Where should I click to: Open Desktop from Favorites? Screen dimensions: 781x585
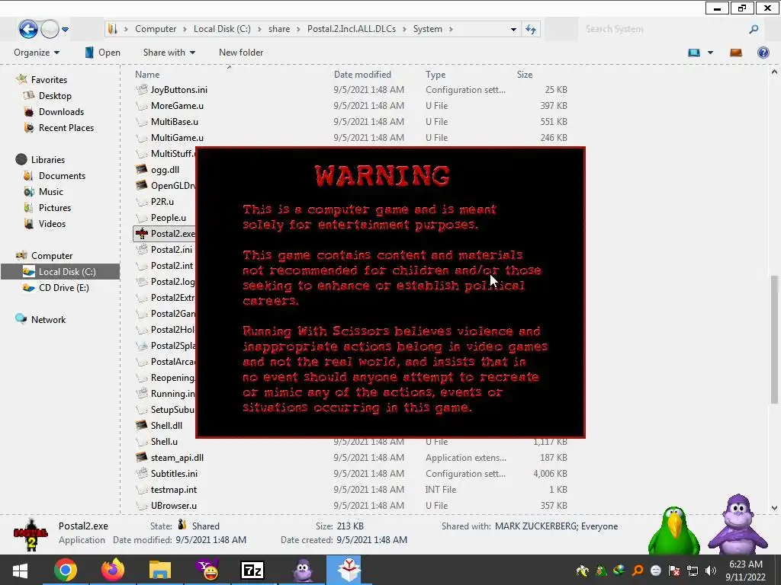pos(55,95)
